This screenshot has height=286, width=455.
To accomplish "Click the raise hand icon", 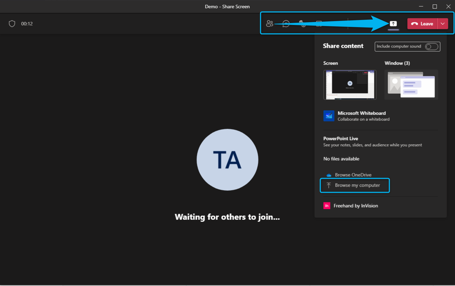I will point(303,24).
